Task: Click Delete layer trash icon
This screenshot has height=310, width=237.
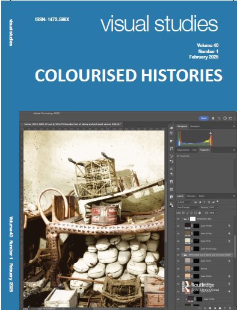Action: point(230,308)
